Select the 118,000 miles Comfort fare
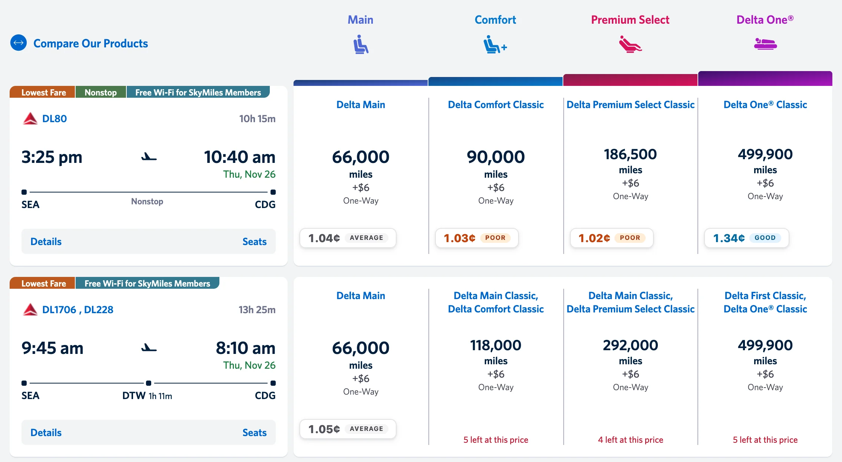Image resolution: width=842 pixels, height=462 pixels. [495, 365]
